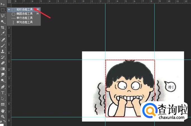
Task: Select the Dodge tool
Action: pos(3,80)
